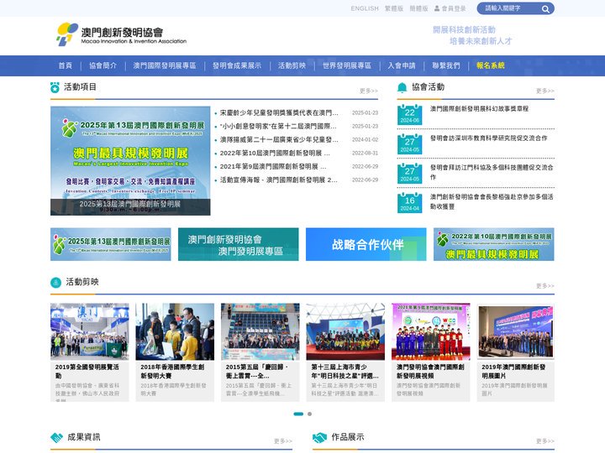Select first carousel page indicator
Image resolution: width=605 pixels, height=453 pixels.
(x=298, y=414)
